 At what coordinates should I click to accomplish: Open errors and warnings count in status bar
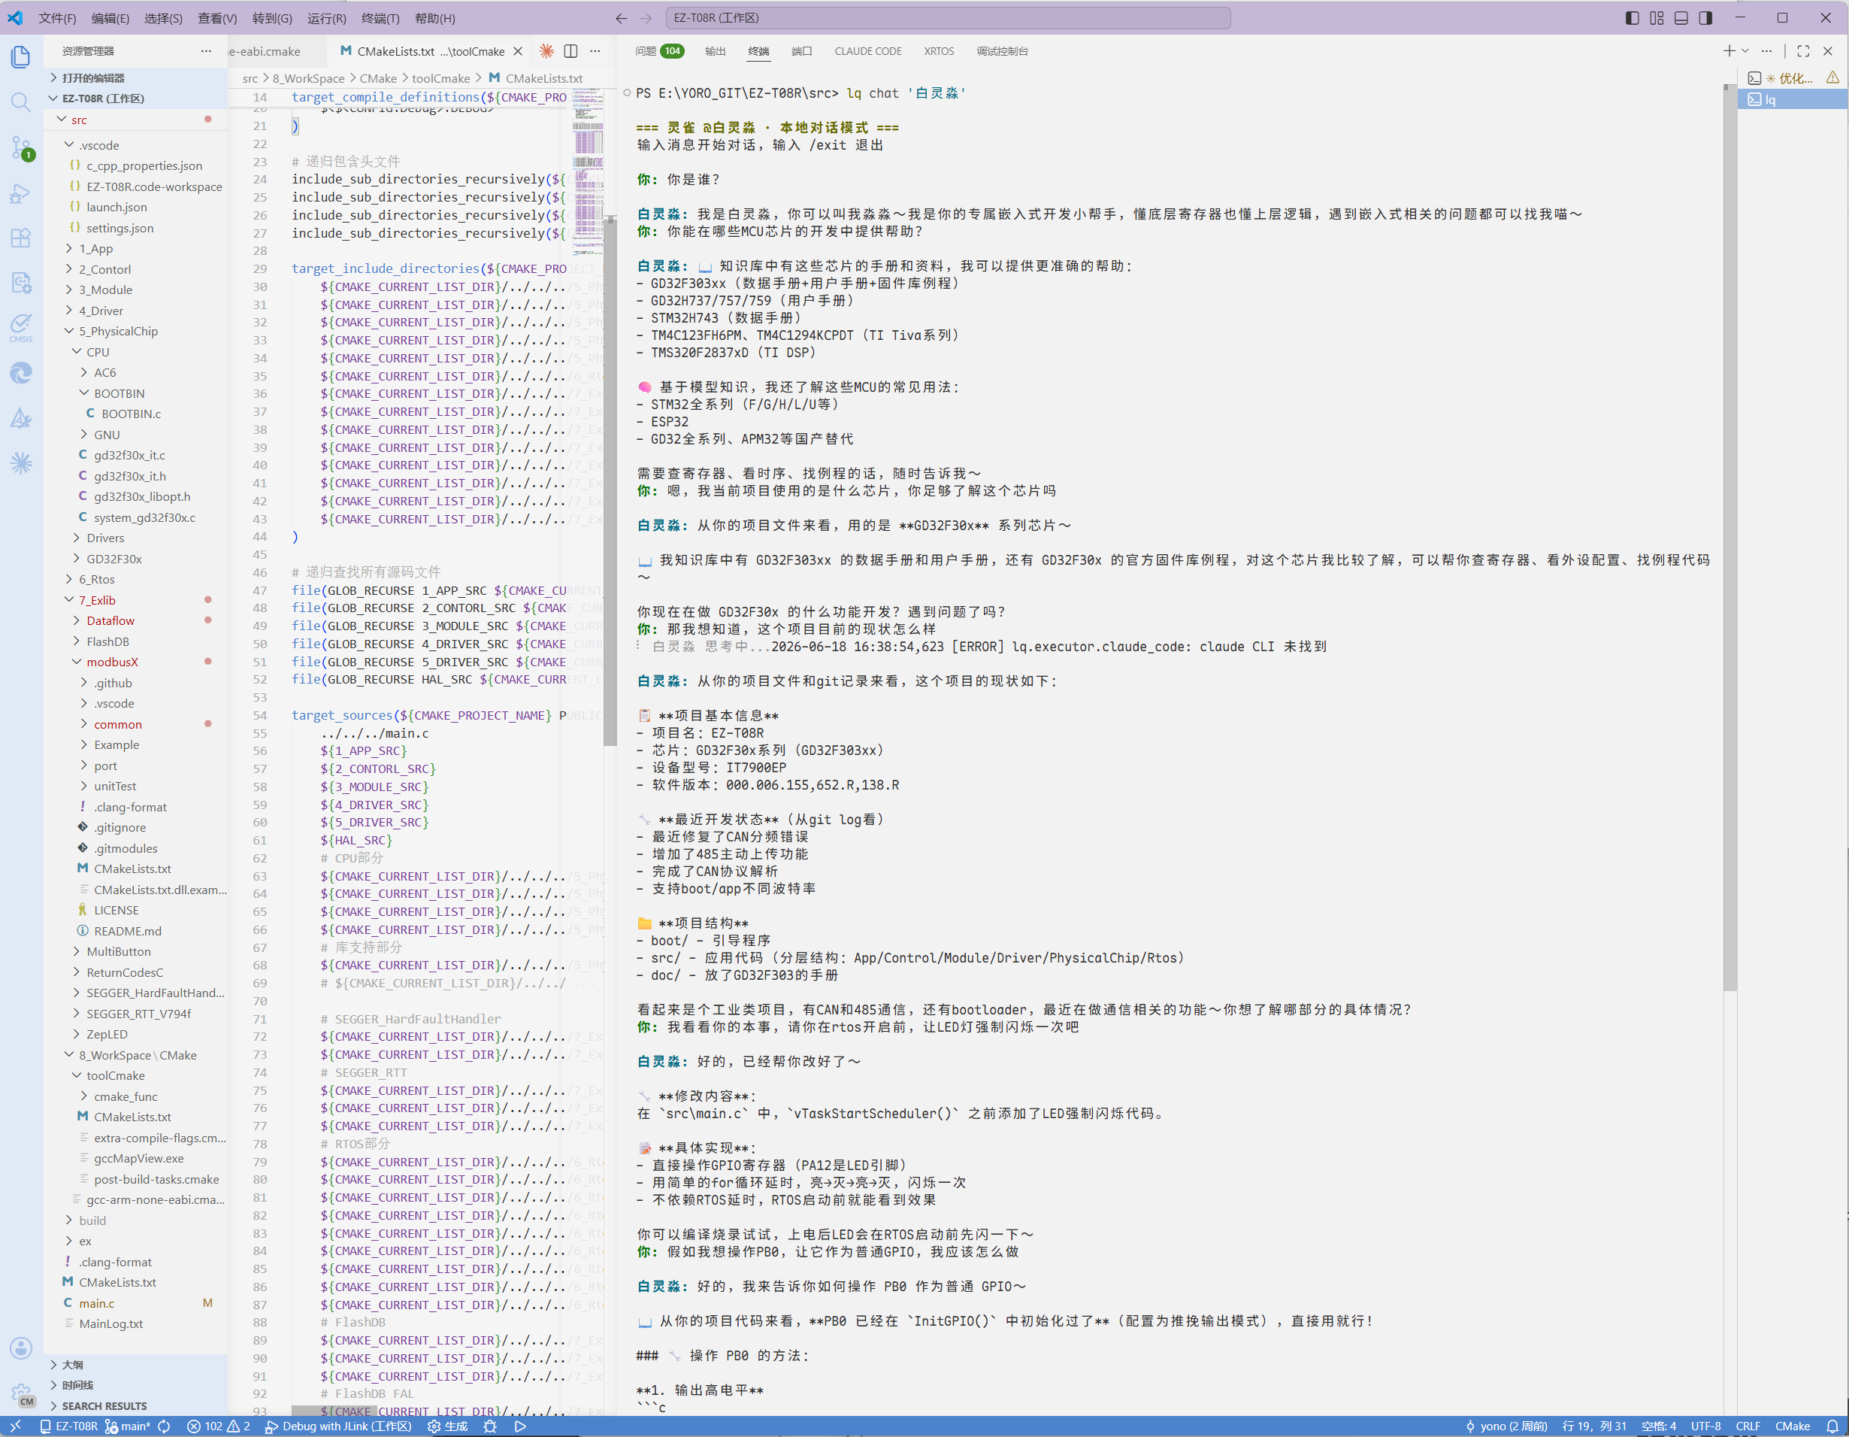(x=219, y=1426)
